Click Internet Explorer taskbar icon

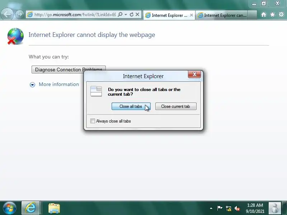click(x=30, y=208)
